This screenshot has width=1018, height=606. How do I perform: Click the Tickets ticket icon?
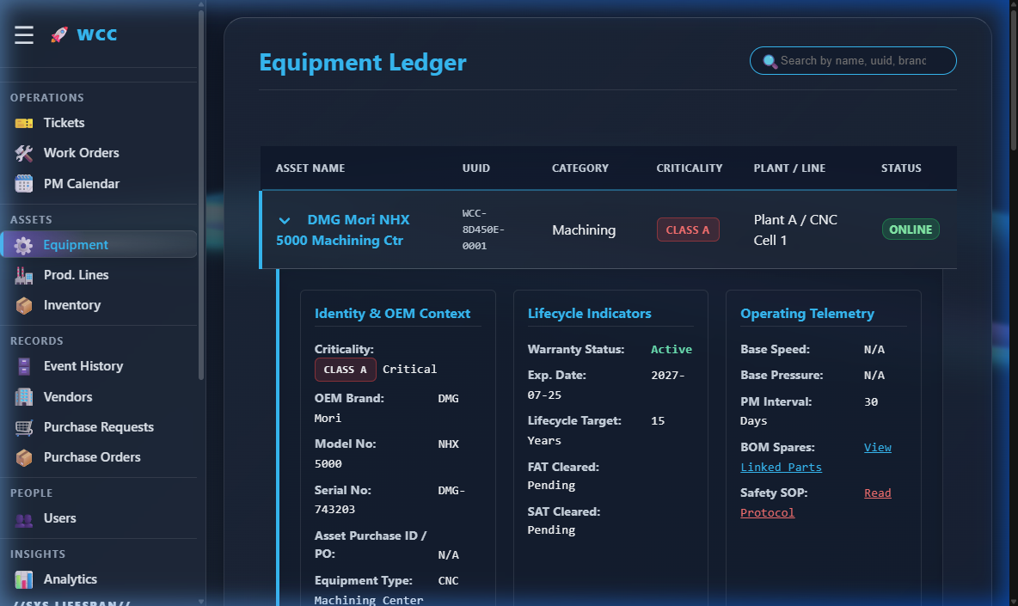point(24,123)
